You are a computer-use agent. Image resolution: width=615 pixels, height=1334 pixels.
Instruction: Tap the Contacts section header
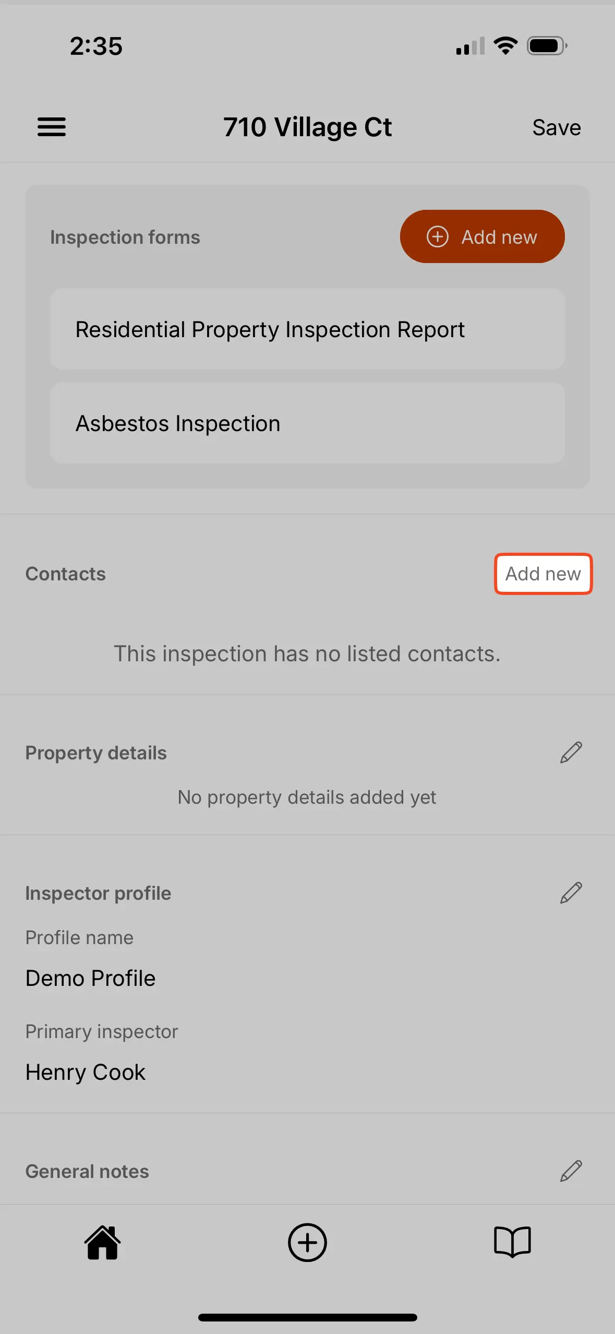(65, 574)
